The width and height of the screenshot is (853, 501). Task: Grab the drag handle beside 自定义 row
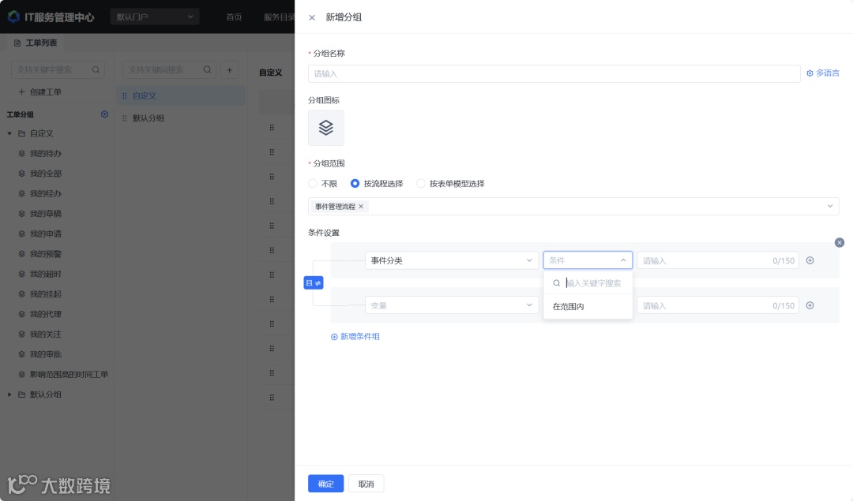click(124, 95)
